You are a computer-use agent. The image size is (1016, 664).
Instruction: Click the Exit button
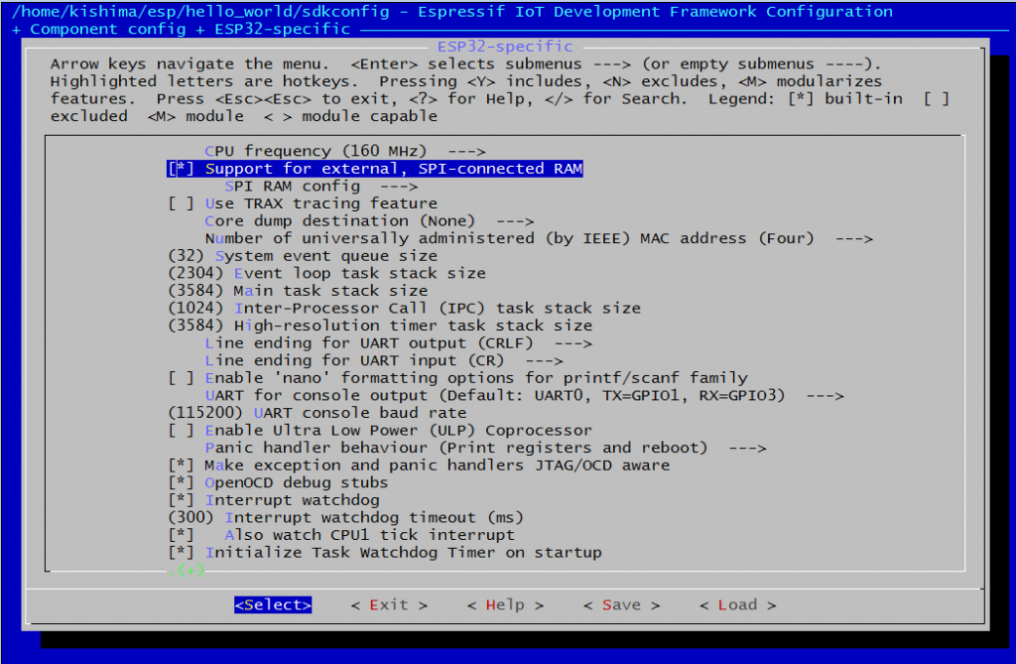389,605
